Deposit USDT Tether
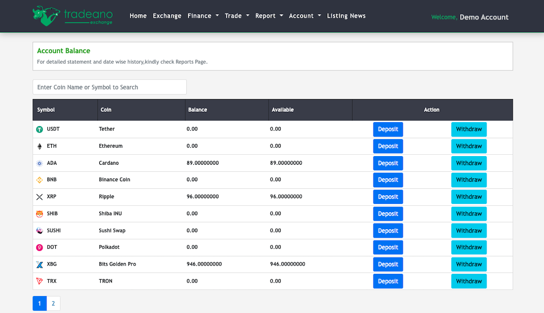The image size is (544, 313). 388,129
